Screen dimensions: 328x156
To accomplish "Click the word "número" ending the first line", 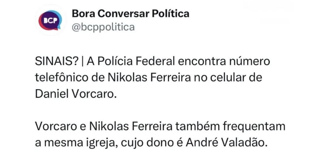I will point(250,62).
